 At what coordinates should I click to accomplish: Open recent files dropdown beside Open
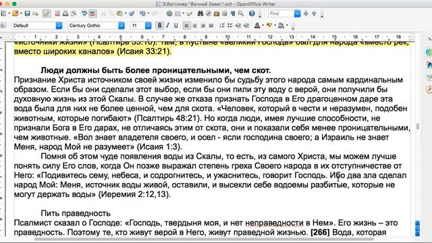coord(21,13)
